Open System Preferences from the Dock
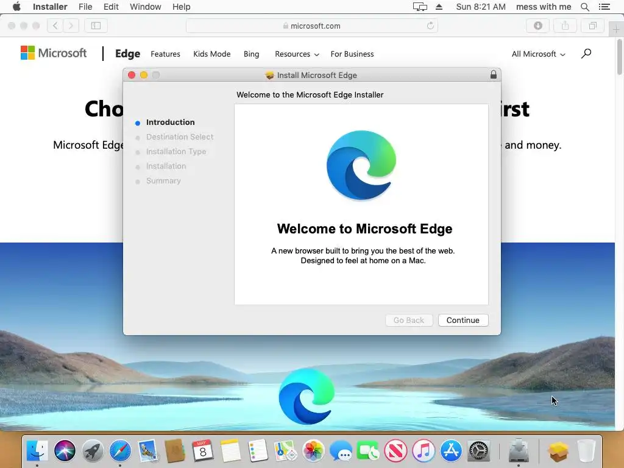Image resolution: width=624 pixels, height=468 pixels. pyautogui.click(x=479, y=451)
